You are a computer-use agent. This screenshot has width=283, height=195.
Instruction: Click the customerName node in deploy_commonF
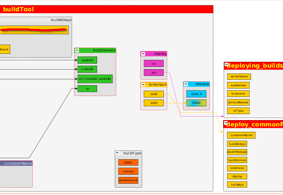(241, 135)
